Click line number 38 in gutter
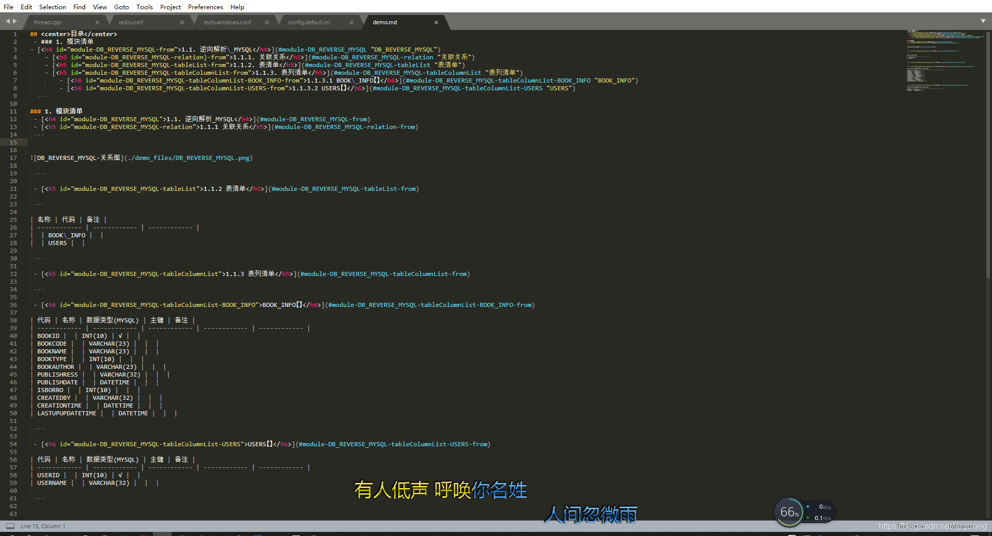This screenshot has width=992, height=536. (13, 320)
